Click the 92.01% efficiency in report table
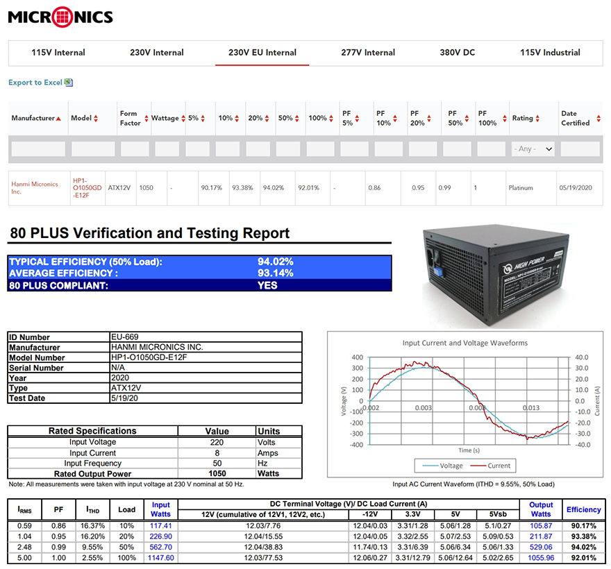Screen dimensions: 611x569 point(583,558)
